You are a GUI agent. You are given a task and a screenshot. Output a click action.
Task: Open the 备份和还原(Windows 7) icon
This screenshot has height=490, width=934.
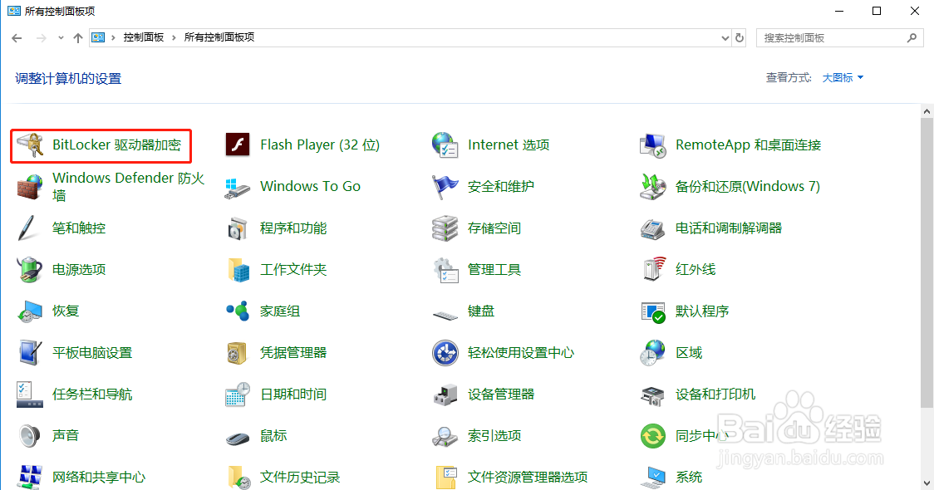pos(653,186)
